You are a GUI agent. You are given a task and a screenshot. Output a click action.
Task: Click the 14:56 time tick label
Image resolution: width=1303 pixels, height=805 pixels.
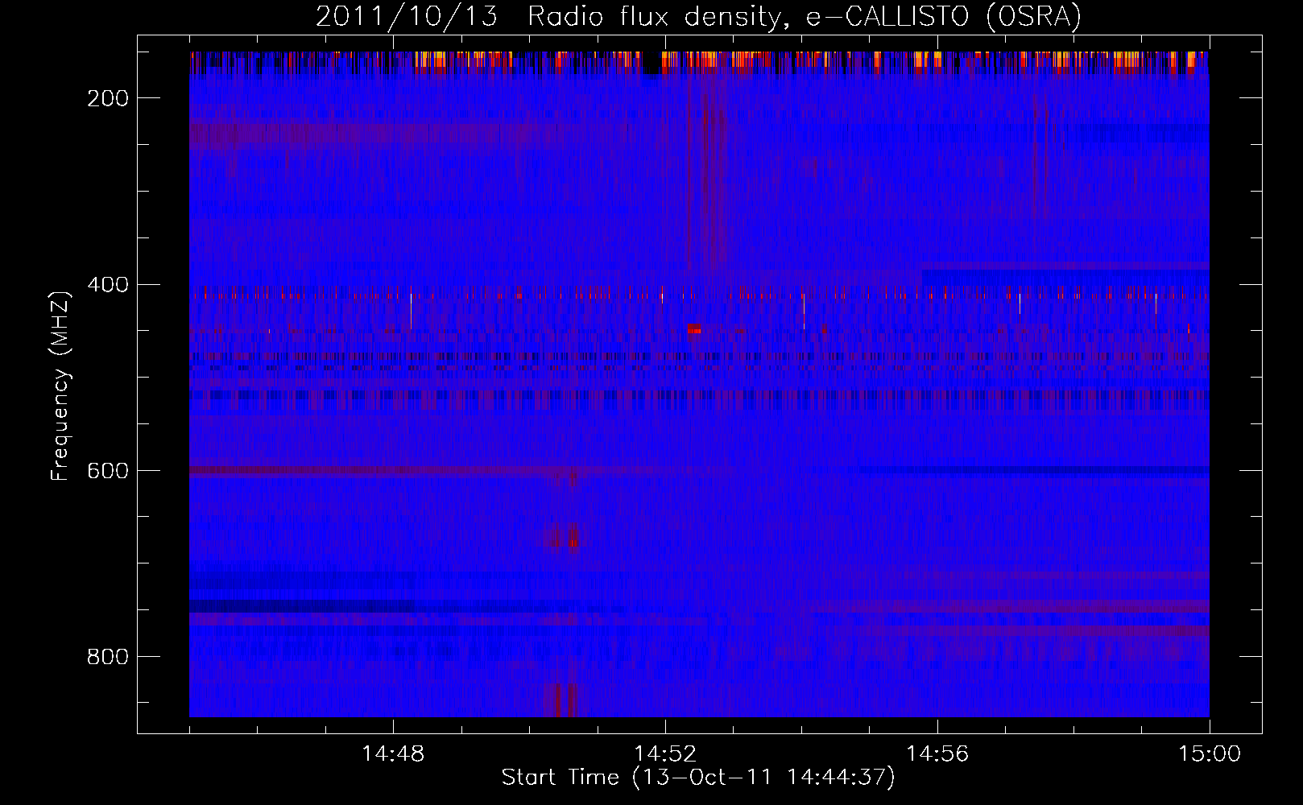click(x=937, y=754)
